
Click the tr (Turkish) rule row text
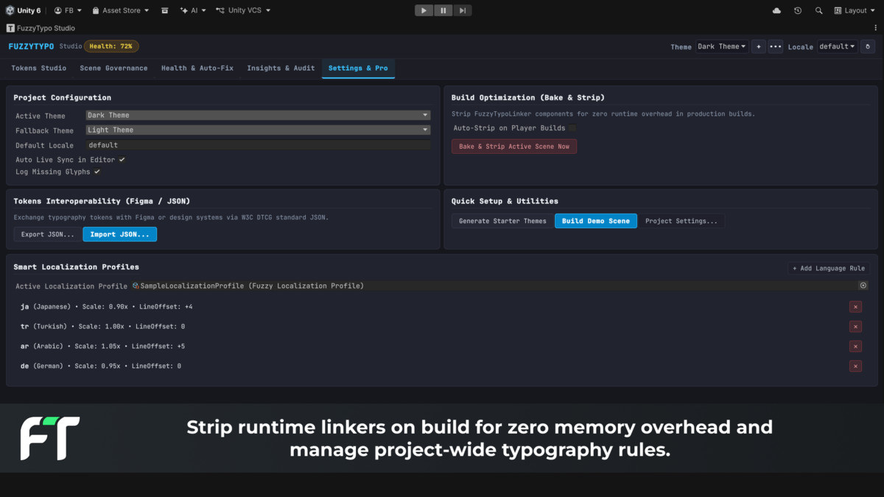[x=103, y=326]
